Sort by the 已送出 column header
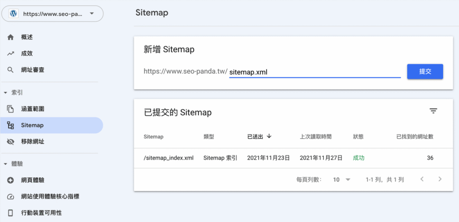Image resolution: width=459 pixels, height=222 pixels. coord(255,137)
